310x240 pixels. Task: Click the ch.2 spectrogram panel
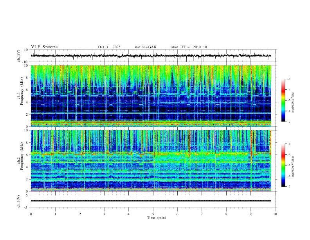click(x=151, y=161)
